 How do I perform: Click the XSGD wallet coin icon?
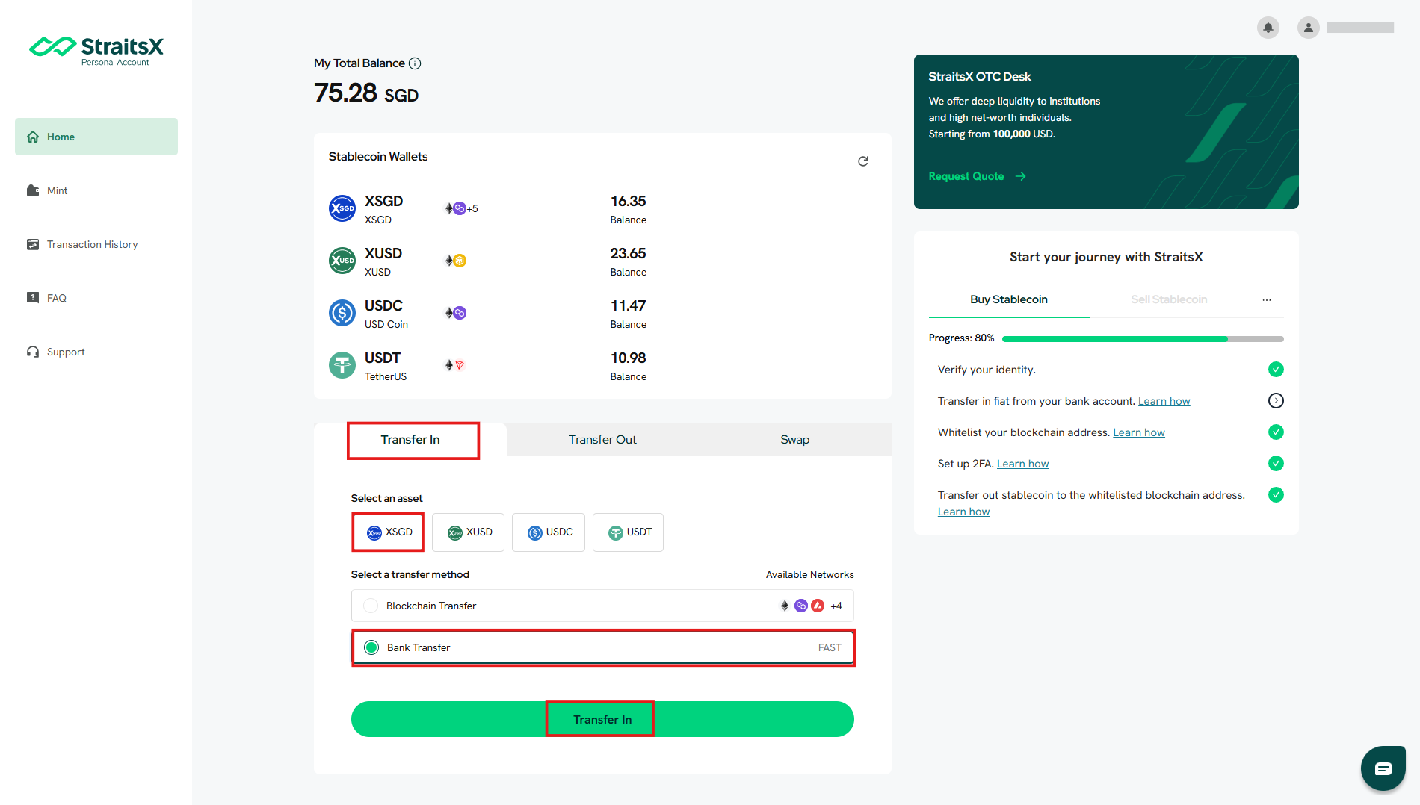(342, 208)
